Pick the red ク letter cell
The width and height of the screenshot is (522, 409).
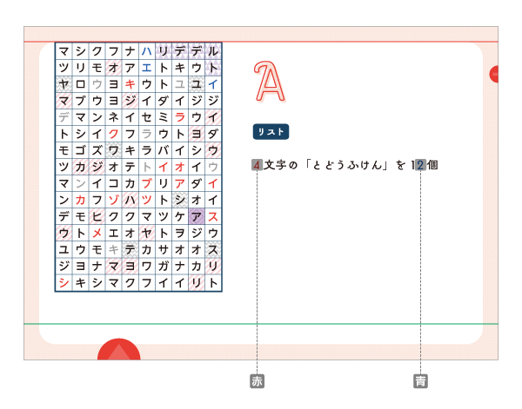[113, 134]
